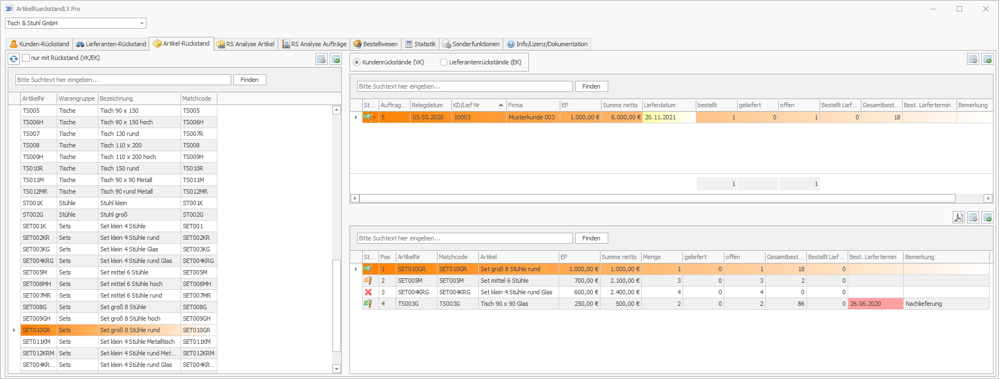Select the Lieferantenrückstände (EK) radio button
This screenshot has width=999, height=379.
pyautogui.click(x=444, y=62)
